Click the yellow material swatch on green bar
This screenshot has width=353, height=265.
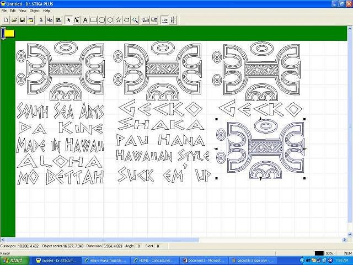(x=9, y=34)
